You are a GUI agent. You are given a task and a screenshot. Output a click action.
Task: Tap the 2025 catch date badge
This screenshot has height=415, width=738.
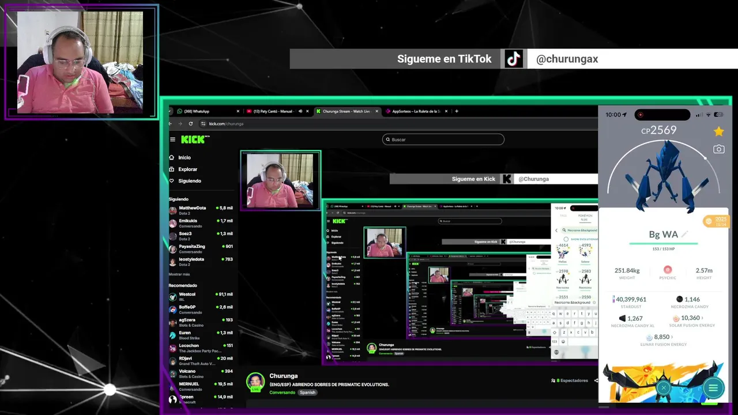pos(716,221)
